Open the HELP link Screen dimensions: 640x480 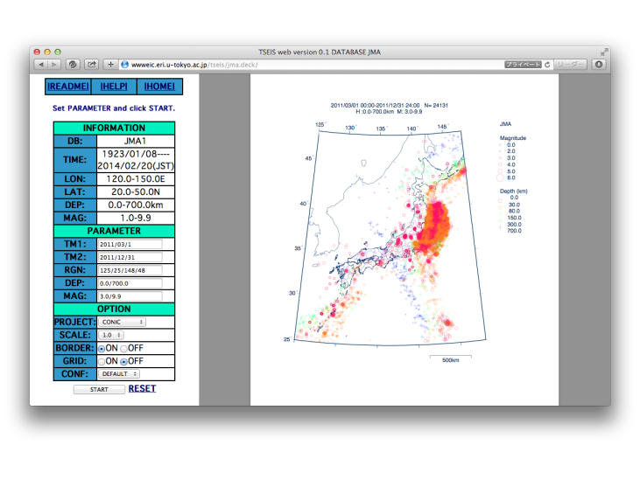coord(114,87)
